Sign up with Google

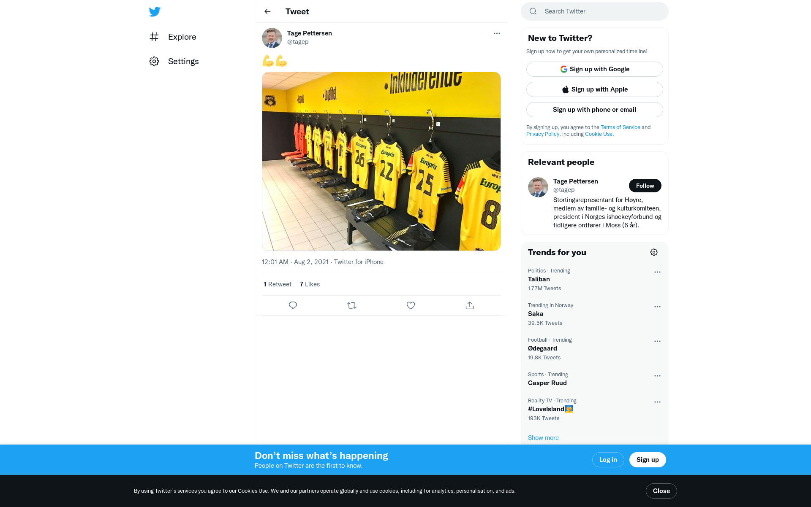click(595, 69)
